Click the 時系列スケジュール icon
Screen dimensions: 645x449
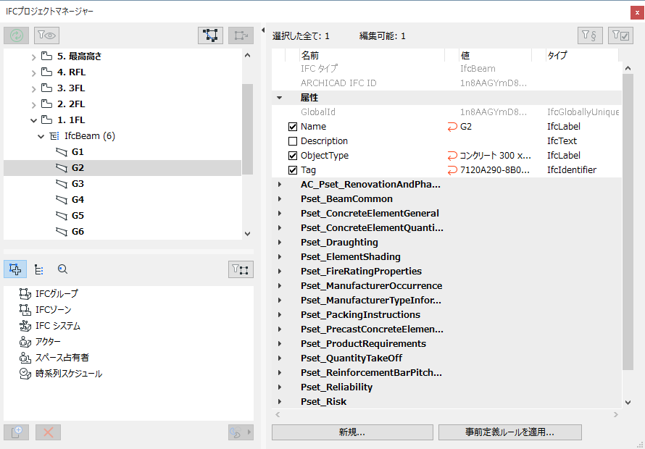25,374
